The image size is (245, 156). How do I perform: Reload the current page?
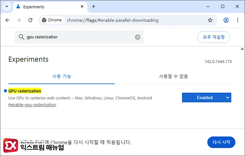pos(30,20)
